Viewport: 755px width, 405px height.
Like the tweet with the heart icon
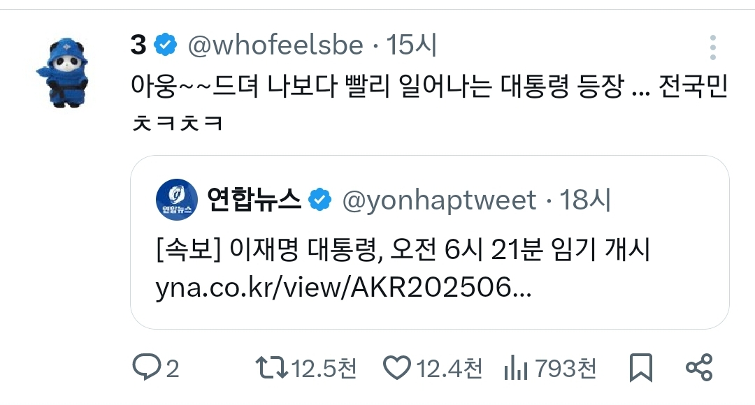397,368
